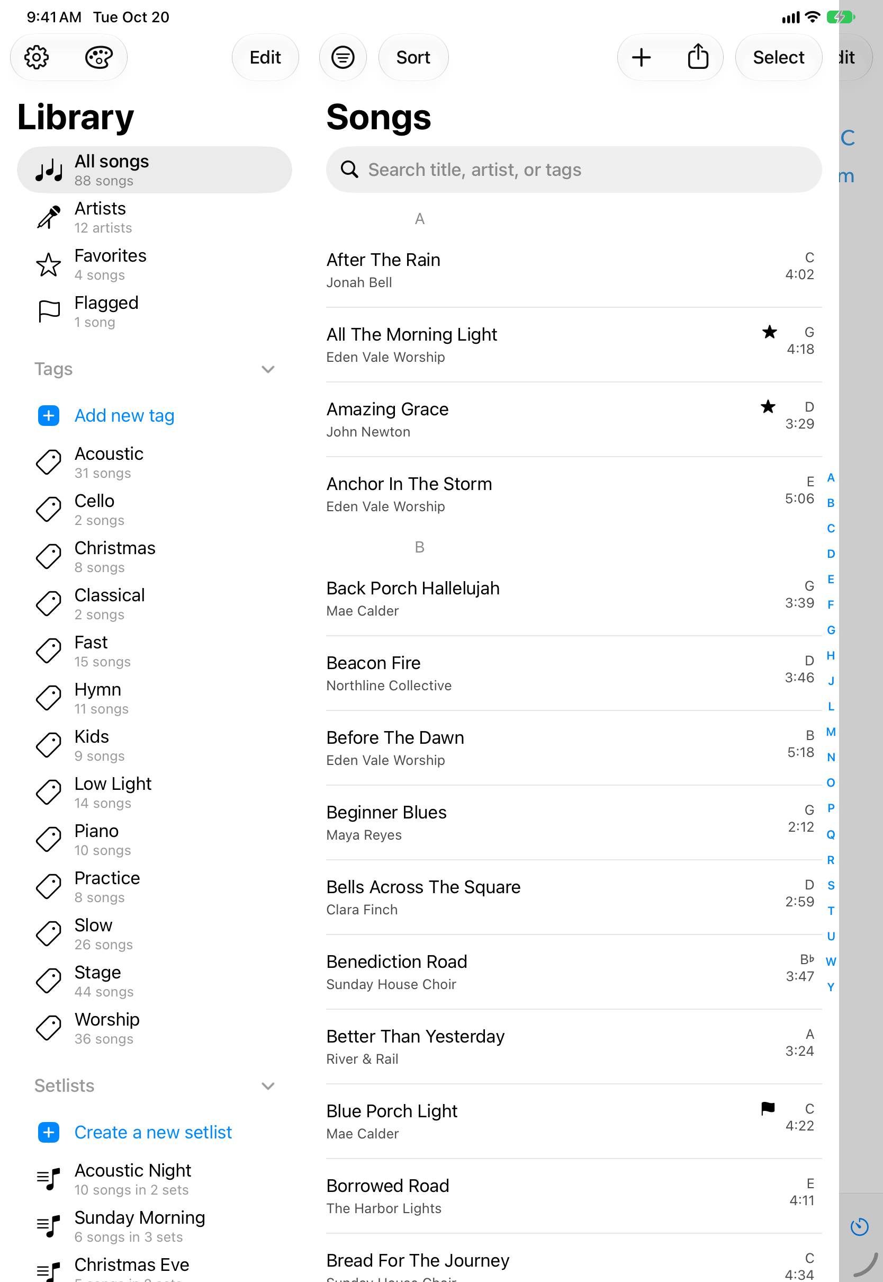Screen dimensions: 883x1282
Task: Open song Beacon Fire
Action: click(x=574, y=673)
